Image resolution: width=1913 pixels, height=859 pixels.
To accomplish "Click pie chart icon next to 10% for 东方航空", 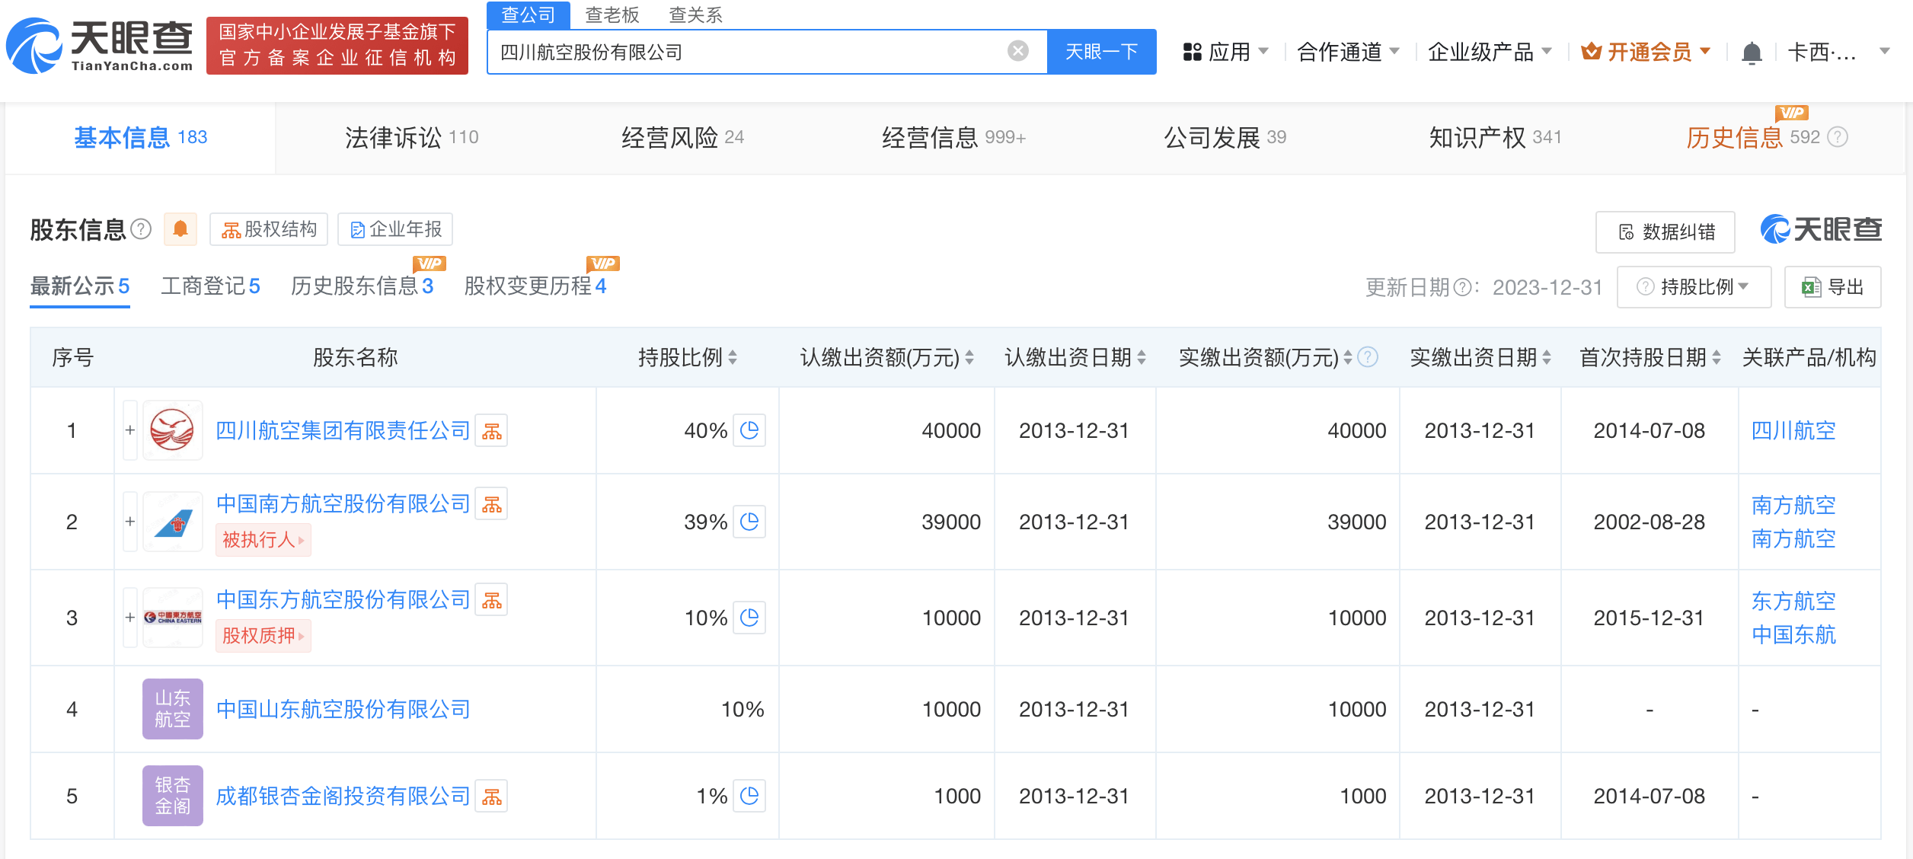I will [749, 618].
